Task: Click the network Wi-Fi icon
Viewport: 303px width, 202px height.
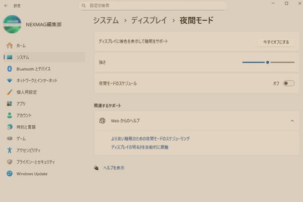Action: pyautogui.click(x=10, y=80)
